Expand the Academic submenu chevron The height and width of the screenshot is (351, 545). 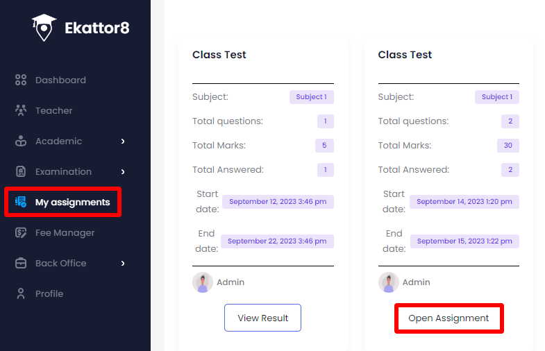point(123,141)
